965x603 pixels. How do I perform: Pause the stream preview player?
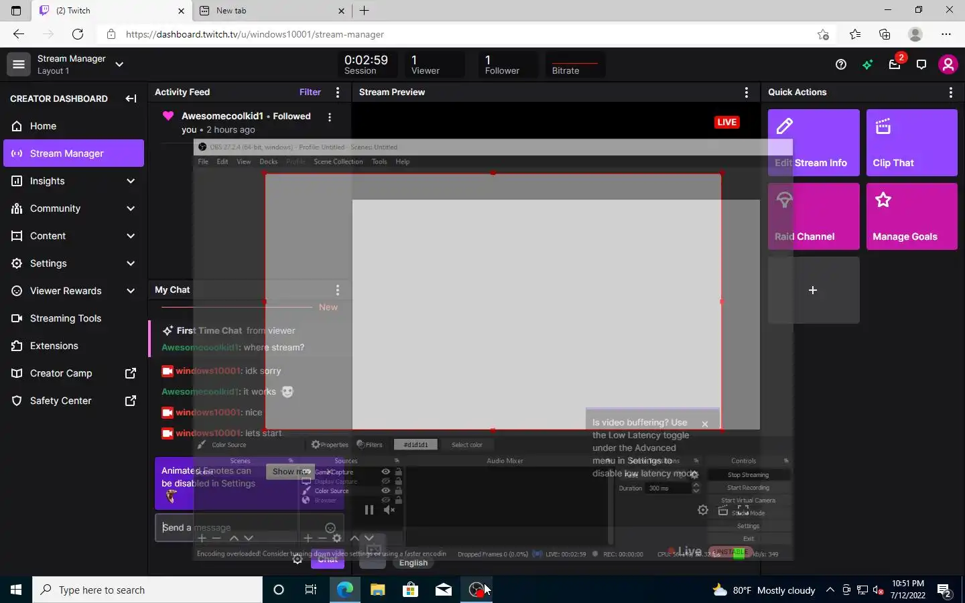point(369,510)
